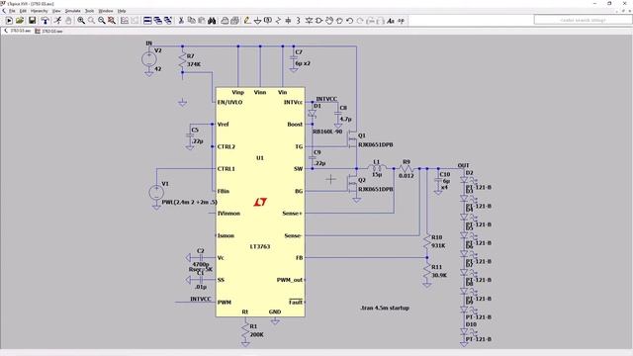Click the New Schematic toolbar icon
This screenshot has width=633, height=356.
tap(9, 20)
